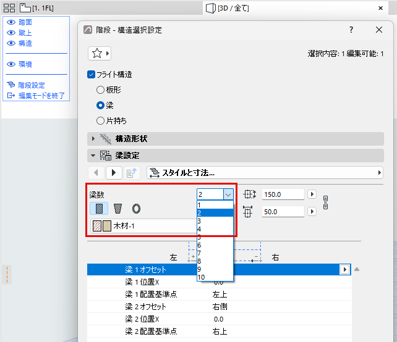The width and height of the screenshot is (397, 342).
Task: Toggle visibility of 環境 (environment)
Action: point(11,64)
